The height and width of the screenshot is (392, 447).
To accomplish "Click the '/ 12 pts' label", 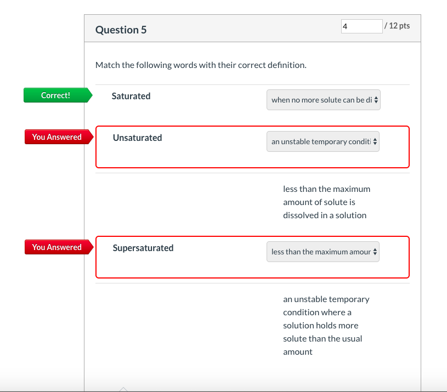I will (397, 26).
